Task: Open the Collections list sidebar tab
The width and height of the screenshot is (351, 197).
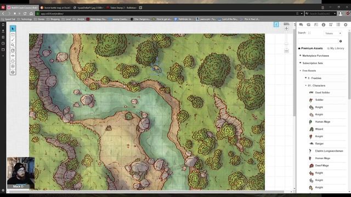Action: click(338, 25)
